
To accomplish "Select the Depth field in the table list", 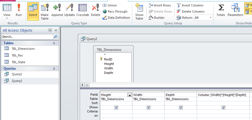I will pos(109,73).
